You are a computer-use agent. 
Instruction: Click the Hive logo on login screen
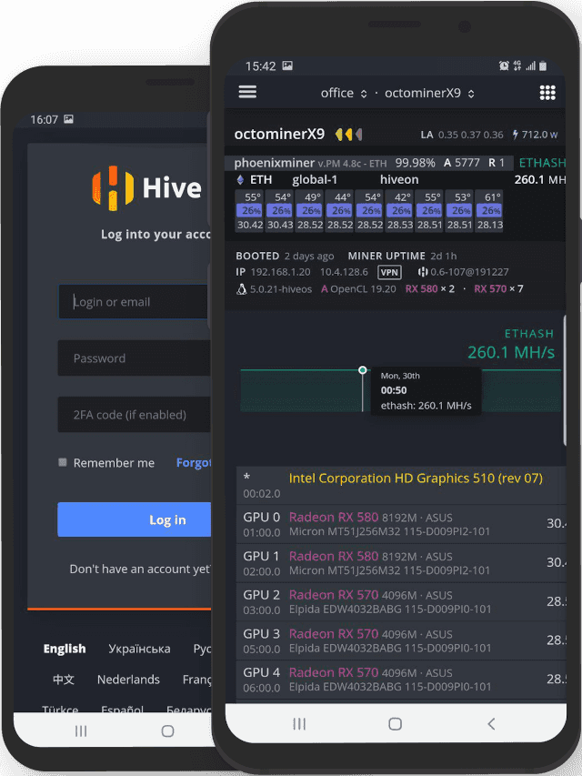tap(147, 188)
